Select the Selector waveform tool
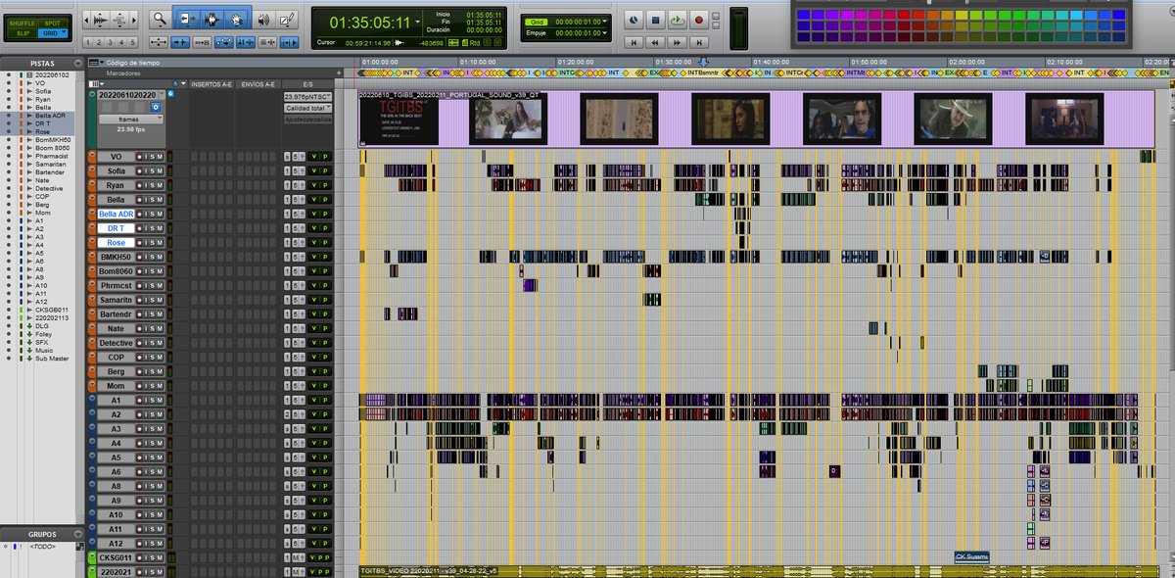1175x578 pixels. click(x=211, y=20)
